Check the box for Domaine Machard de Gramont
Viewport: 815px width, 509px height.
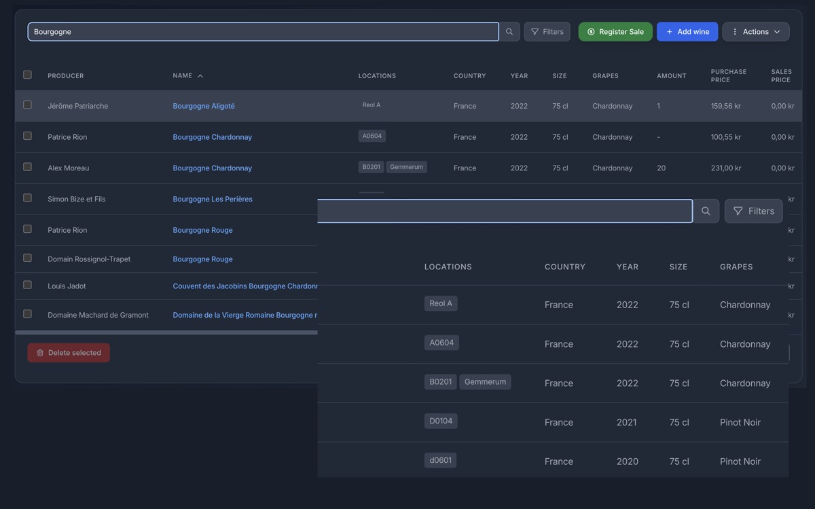(x=27, y=314)
